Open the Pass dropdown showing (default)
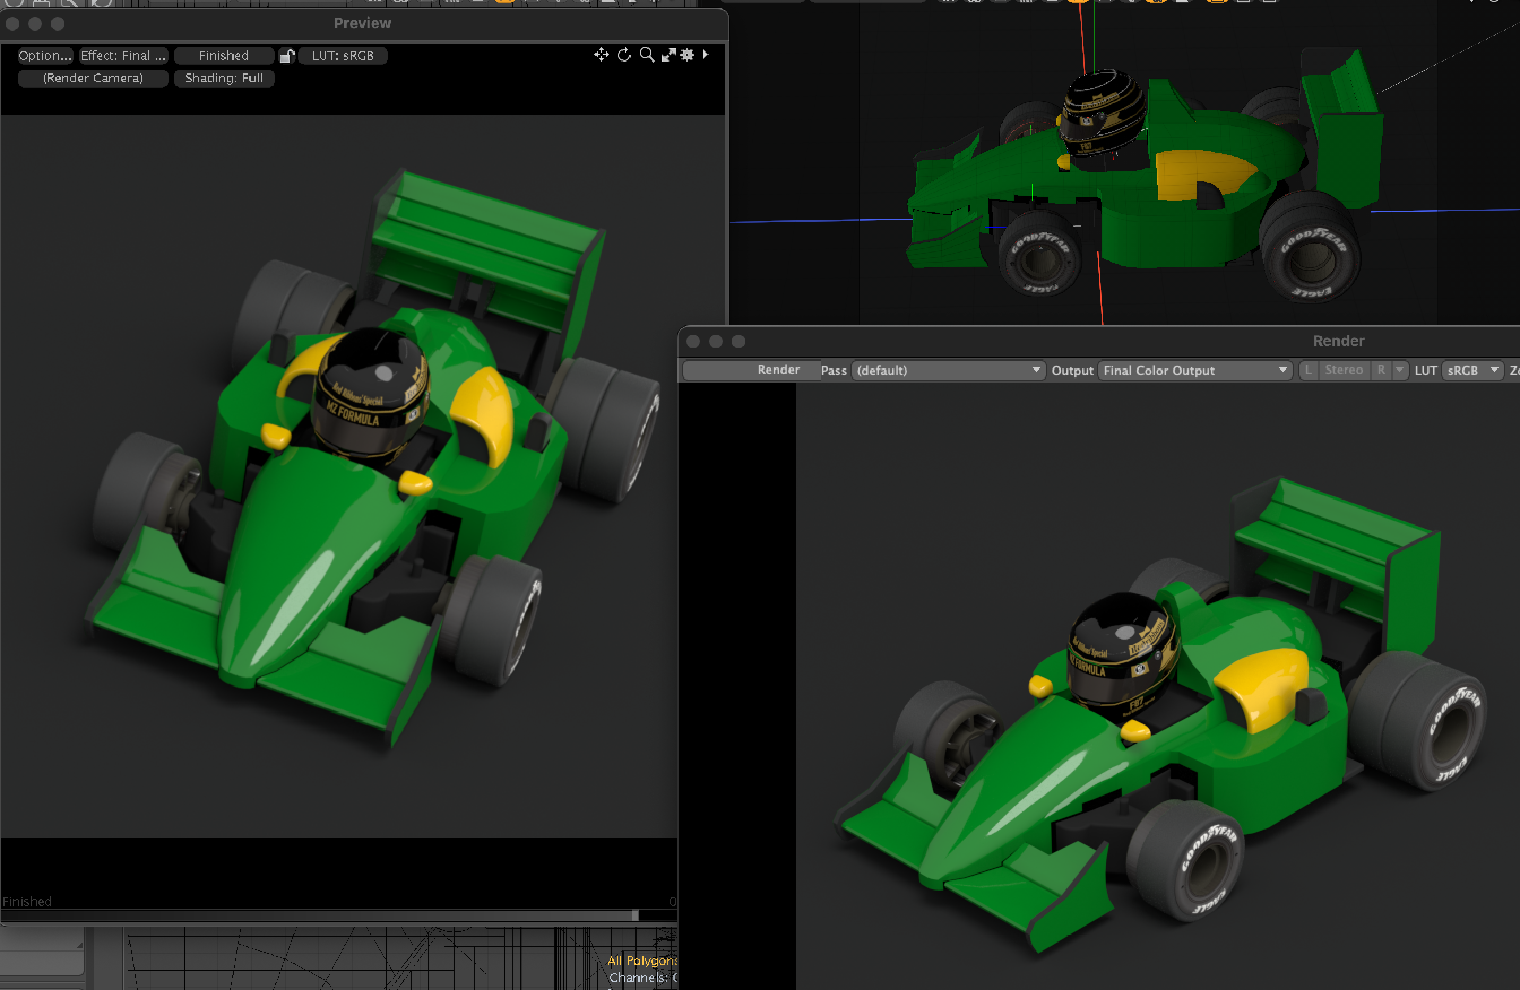The image size is (1520, 990). coord(948,370)
